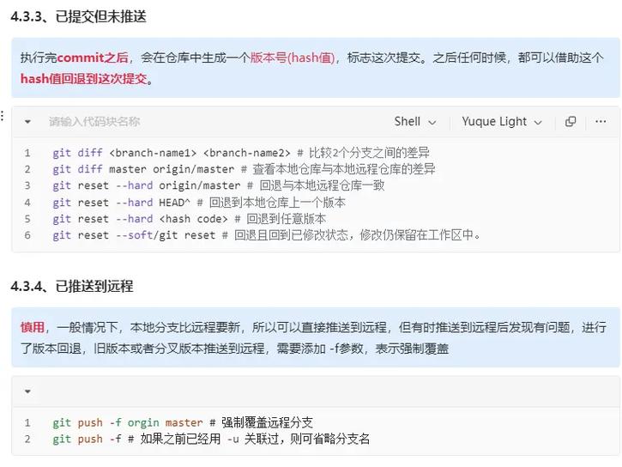Open the Shell language dropdown
Screen dimensions: 622x467
point(415,121)
